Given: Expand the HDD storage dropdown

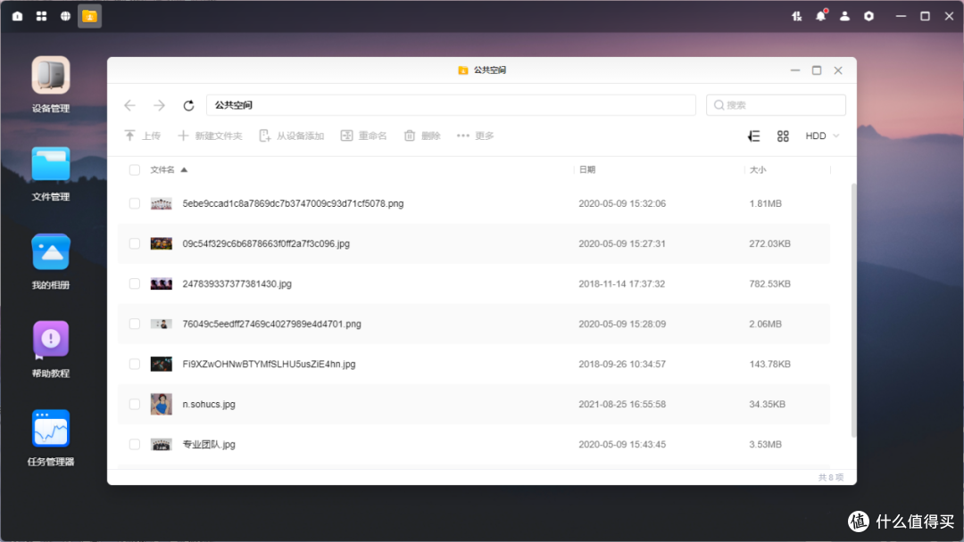Looking at the screenshot, I should pyautogui.click(x=823, y=135).
